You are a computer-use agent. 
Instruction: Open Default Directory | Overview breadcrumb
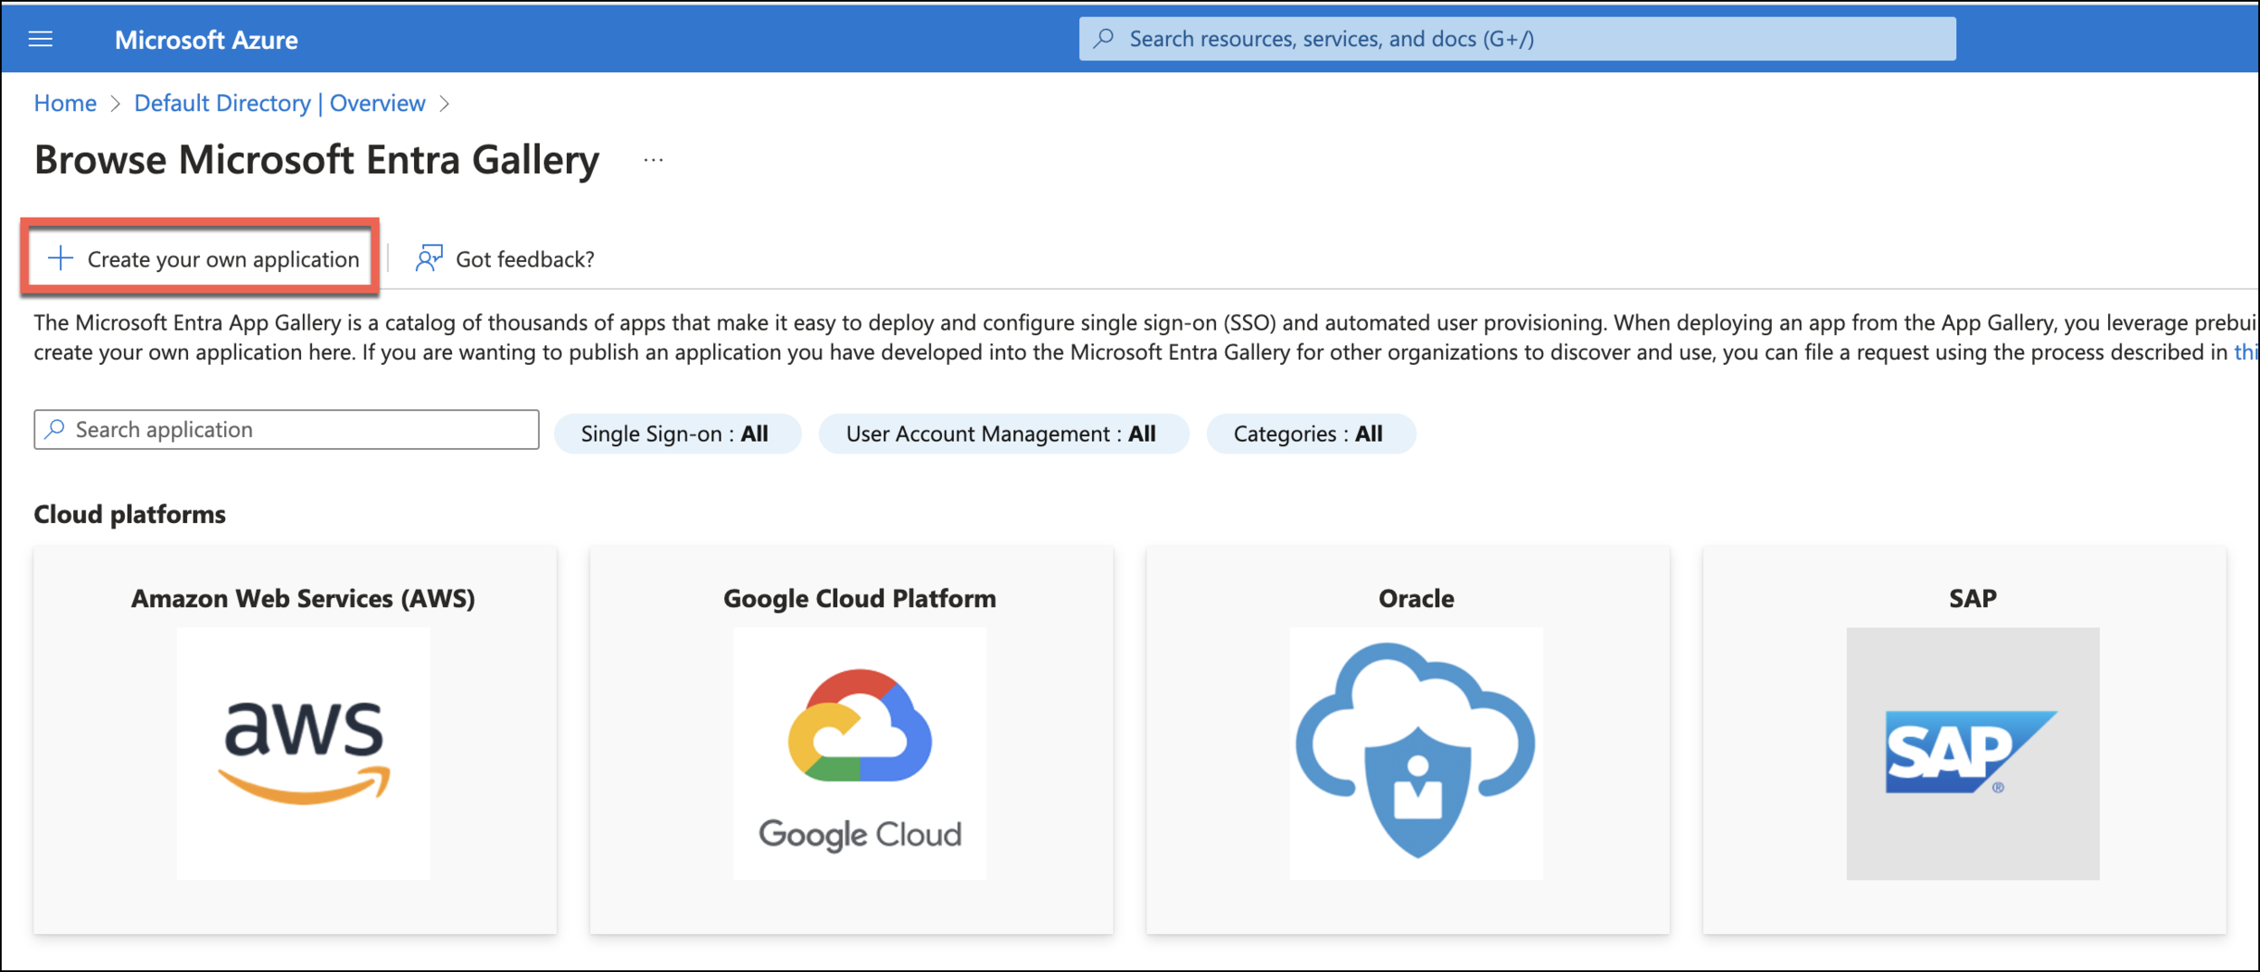279,103
